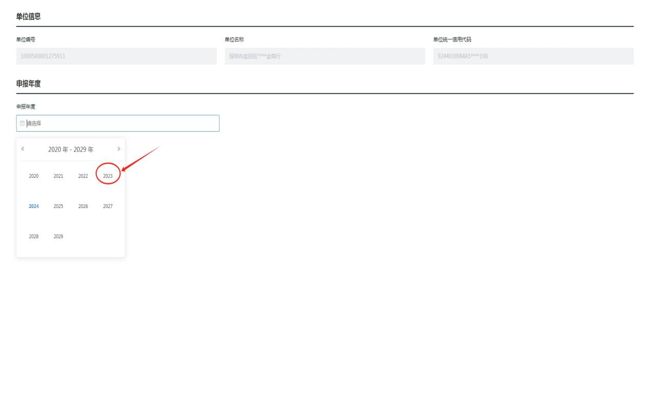
Task: Pick year 2022 from the year grid
Action: [83, 176]
